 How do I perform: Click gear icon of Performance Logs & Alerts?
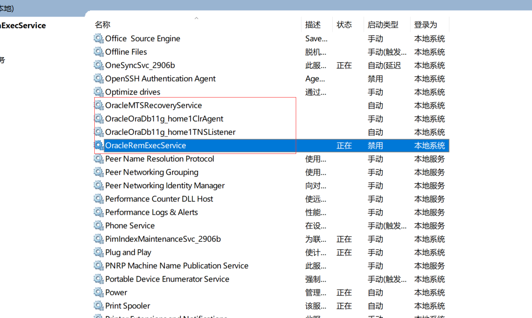tap(99, 212)
